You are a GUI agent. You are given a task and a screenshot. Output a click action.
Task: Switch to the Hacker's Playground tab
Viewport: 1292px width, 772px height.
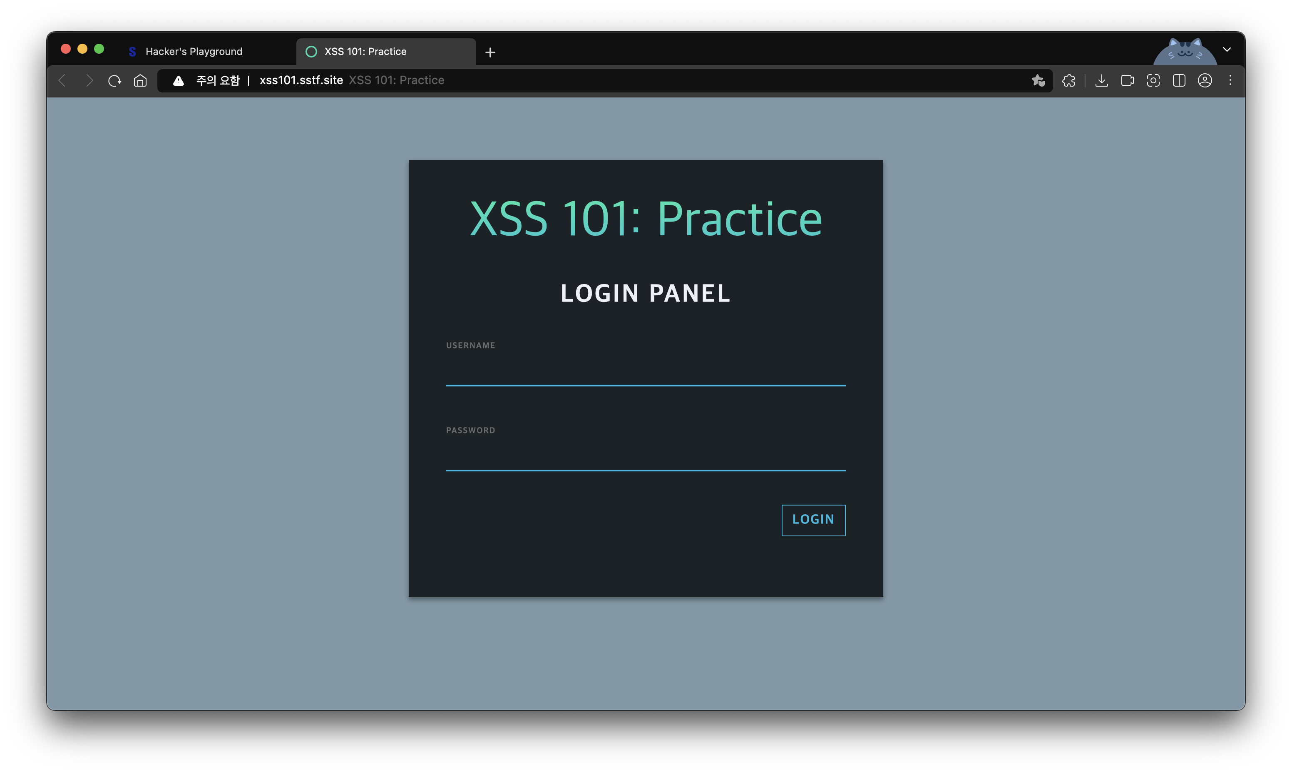tap(194, 52)
